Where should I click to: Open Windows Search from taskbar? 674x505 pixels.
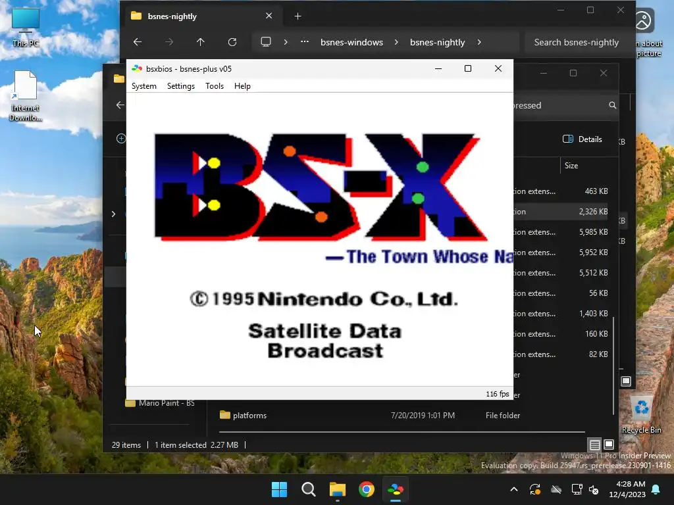tap(309, 489)
